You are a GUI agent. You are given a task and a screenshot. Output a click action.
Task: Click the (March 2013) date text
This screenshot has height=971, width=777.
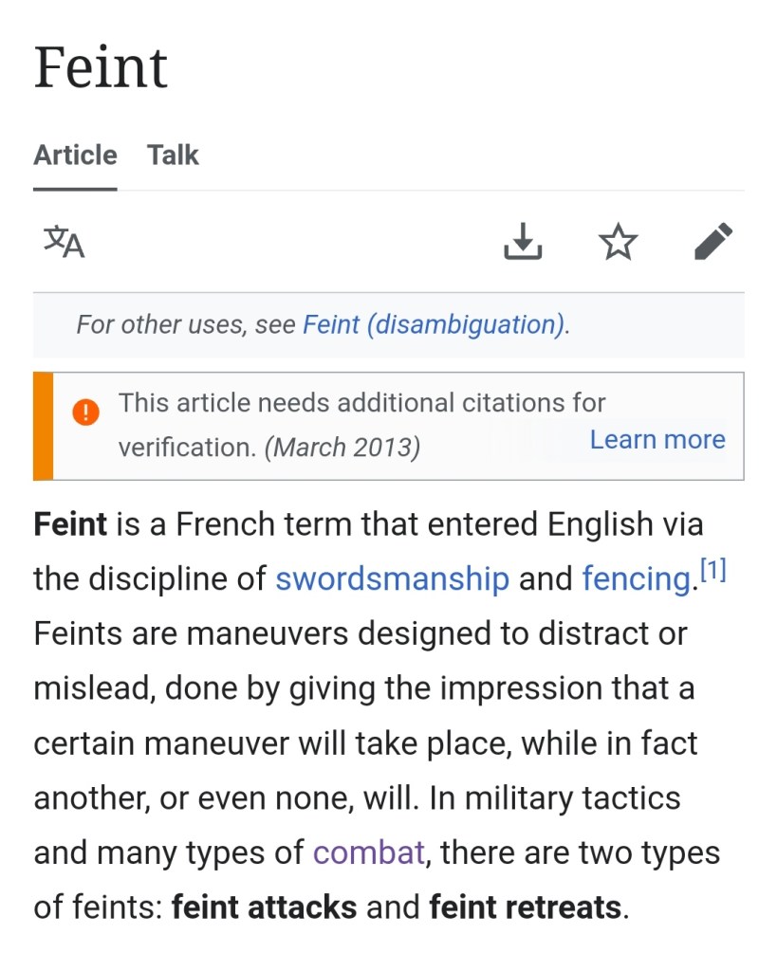(x=342, y=447)
